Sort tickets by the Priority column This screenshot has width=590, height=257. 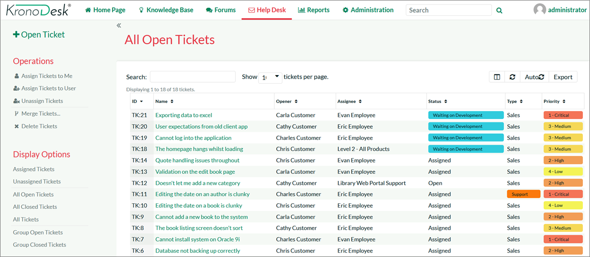554,101
